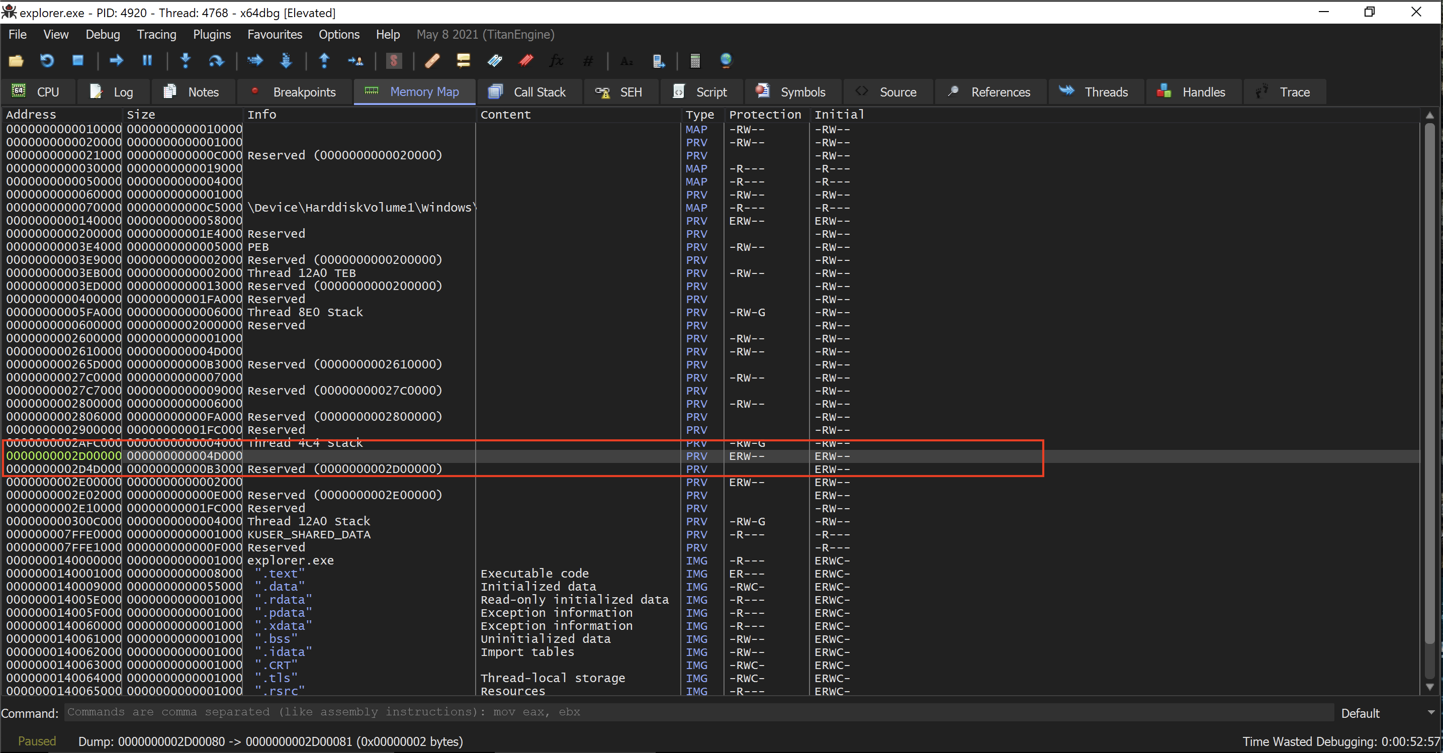Step into with the down-arrow icon
This screenshot has height=753, width=1443.
pos(186,60)
